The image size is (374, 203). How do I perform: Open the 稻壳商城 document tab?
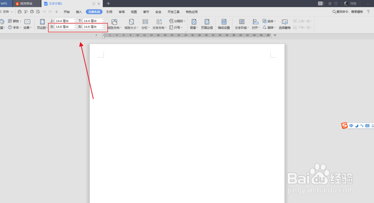(x=27, y=4)
